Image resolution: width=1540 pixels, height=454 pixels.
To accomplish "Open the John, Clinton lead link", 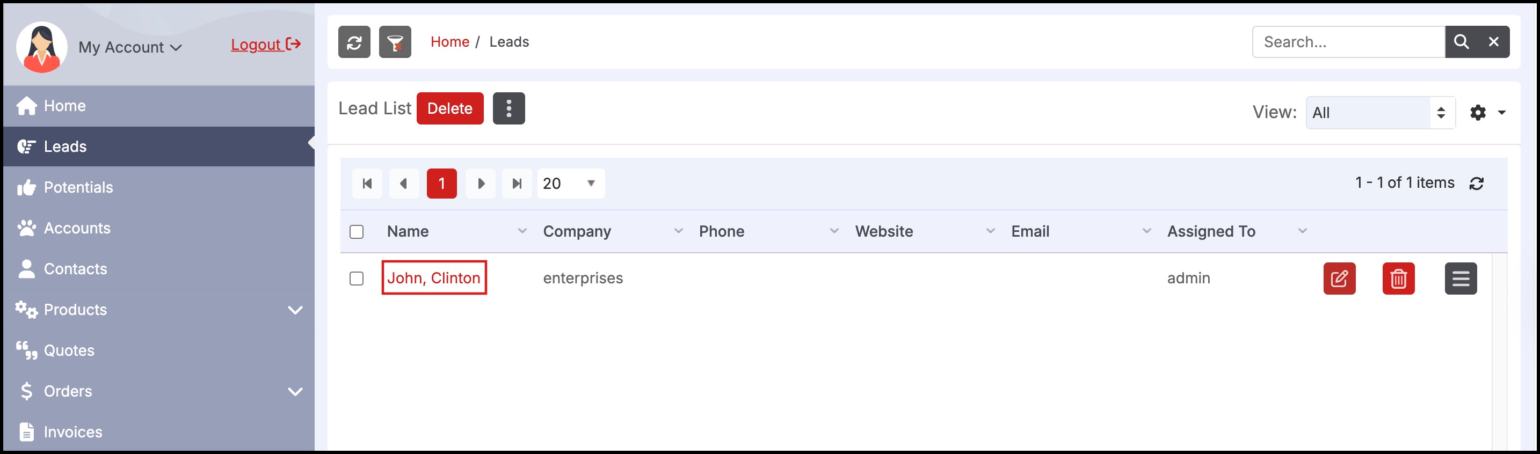I will pos(433,278).
